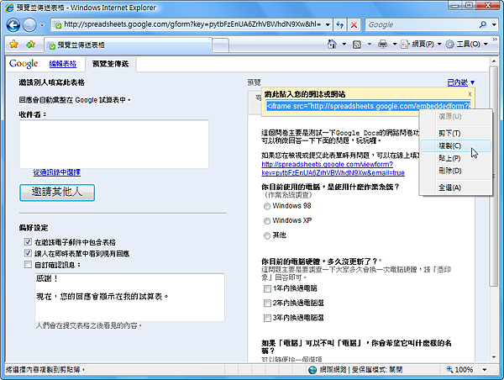Click the iframe embed code field
The width and height of the screenshot is (504, 380).
pyautogui.click(x=369, y=106)
